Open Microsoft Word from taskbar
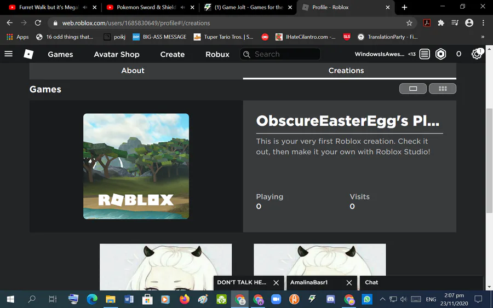This screenshot has width=493, height=308. [129, 299]
